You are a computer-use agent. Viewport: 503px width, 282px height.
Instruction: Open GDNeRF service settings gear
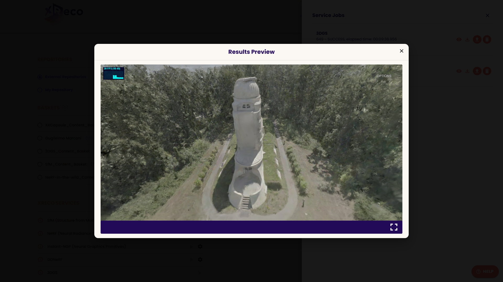point(200,260)
